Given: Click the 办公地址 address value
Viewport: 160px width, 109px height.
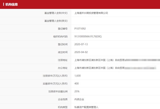Looking at the screenshot, I should click(x=115, y=68).
